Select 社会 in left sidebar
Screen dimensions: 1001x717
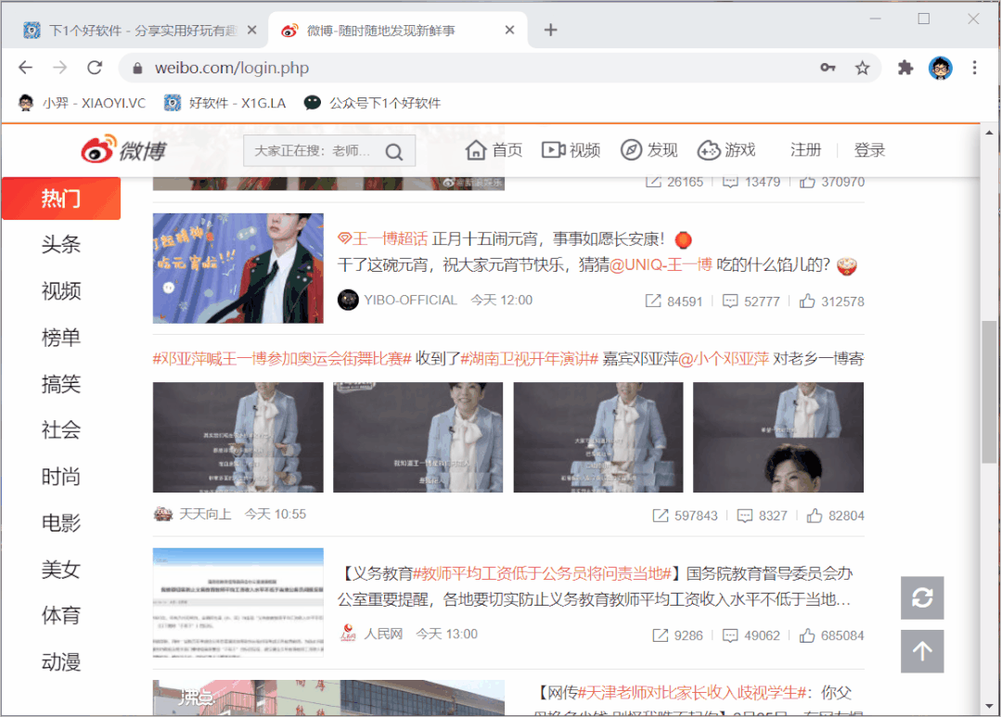[x=61, y=430]
